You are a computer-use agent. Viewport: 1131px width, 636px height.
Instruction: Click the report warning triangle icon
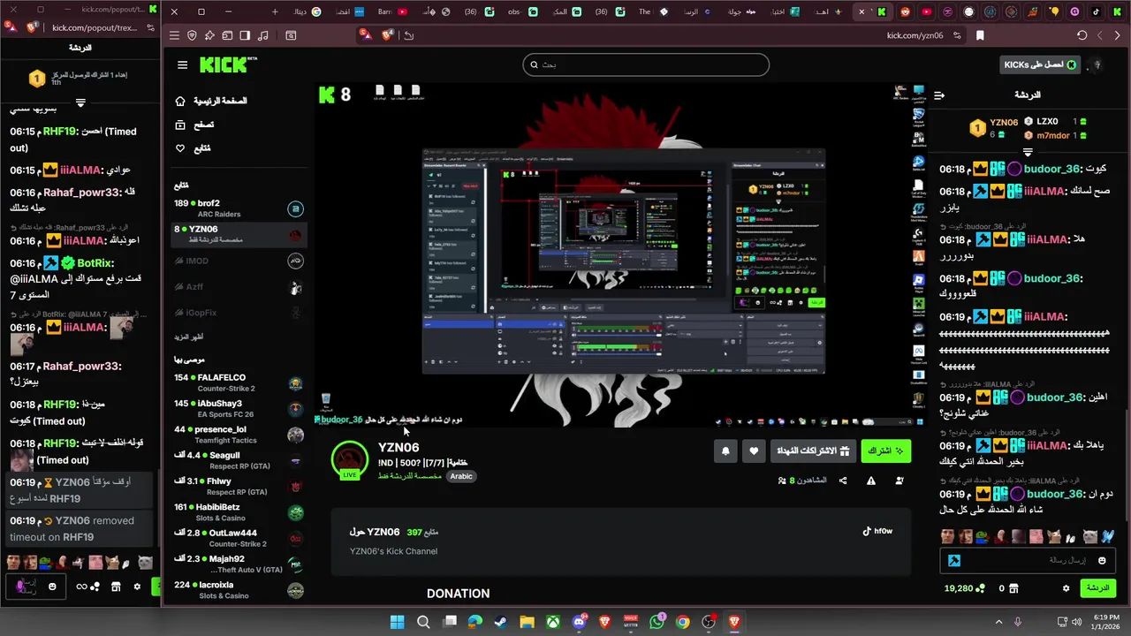(x=871, y=481)
